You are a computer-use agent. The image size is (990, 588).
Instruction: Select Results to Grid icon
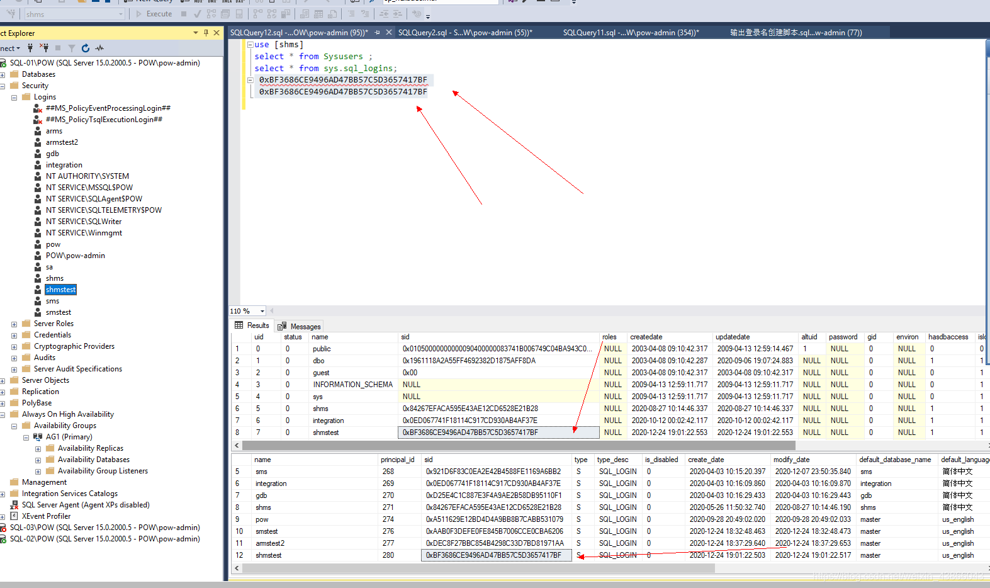(x=318, y=14)
